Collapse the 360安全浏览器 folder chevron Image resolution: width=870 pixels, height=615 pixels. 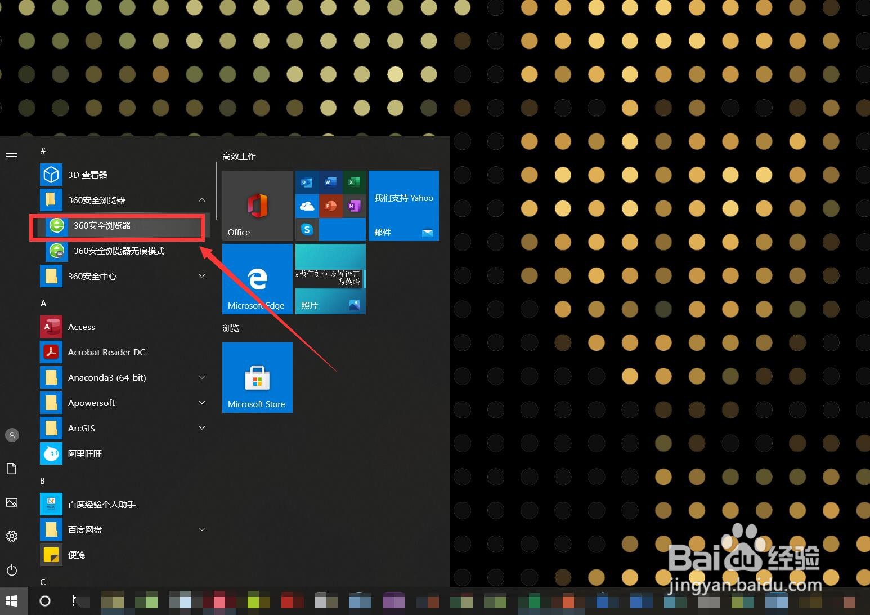(201, 200)
